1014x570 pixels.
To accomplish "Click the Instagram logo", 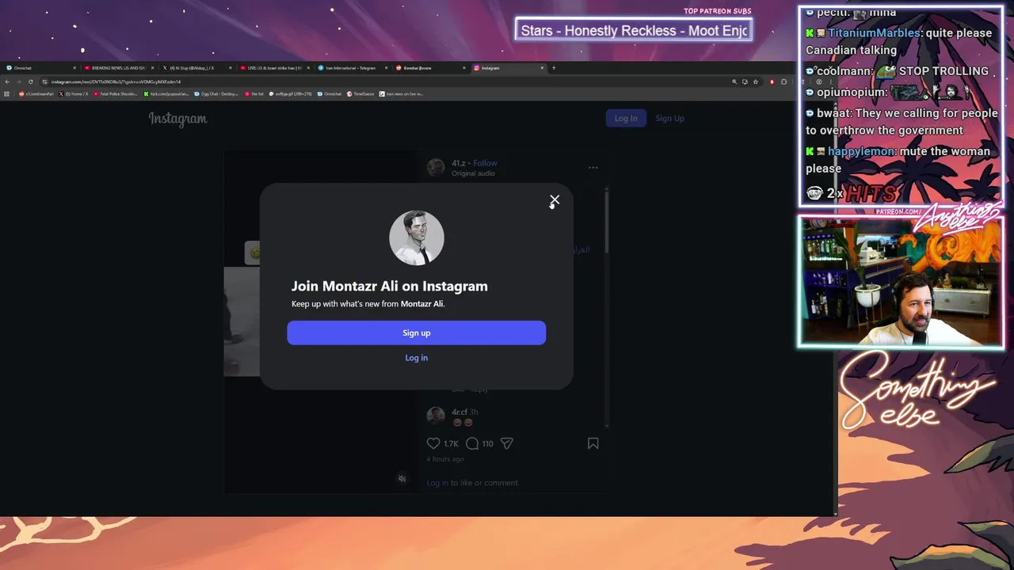I will [x=177, y=119].
